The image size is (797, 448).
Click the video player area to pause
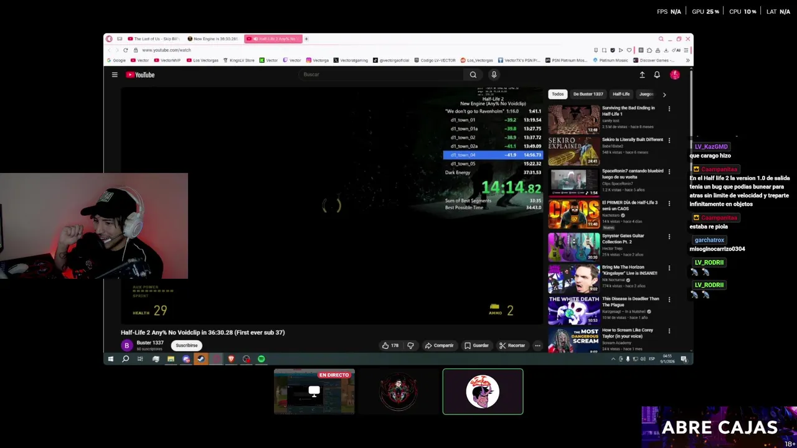[331, 205]
